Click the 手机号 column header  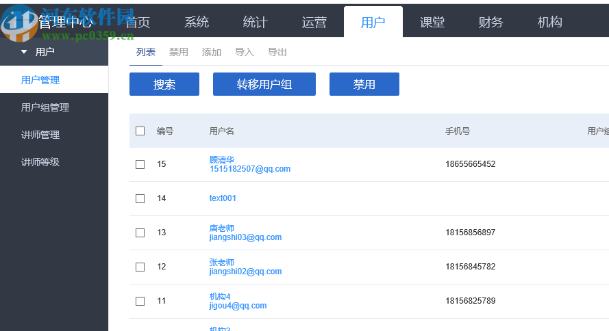click(x=458, y=131)
